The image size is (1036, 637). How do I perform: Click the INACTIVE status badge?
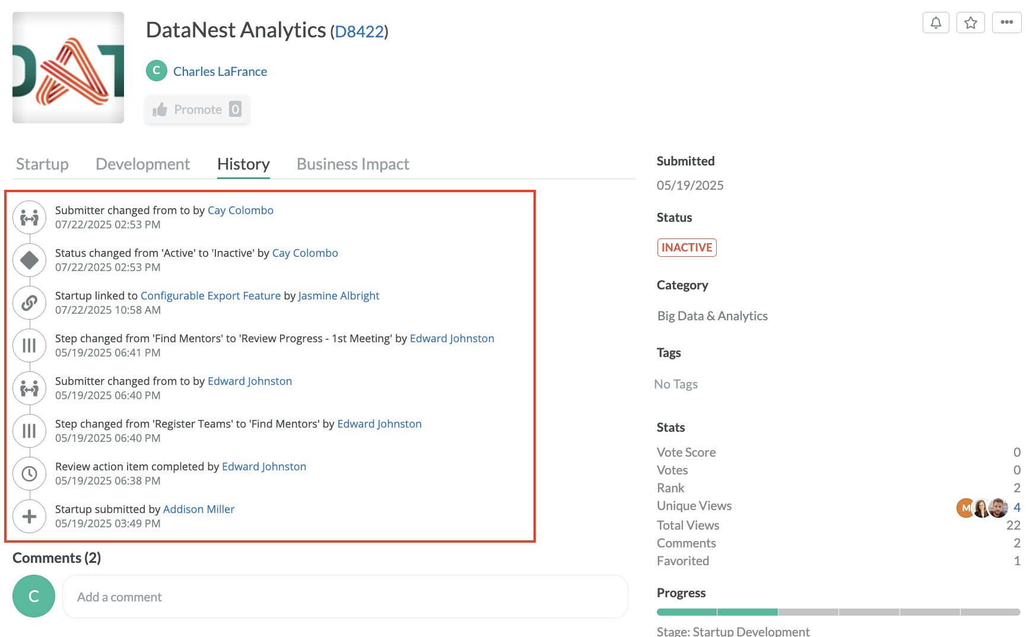click(x=687, y=247)
